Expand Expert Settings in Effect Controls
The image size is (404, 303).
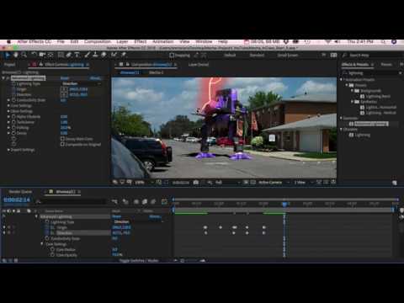[x=8, y=150]
